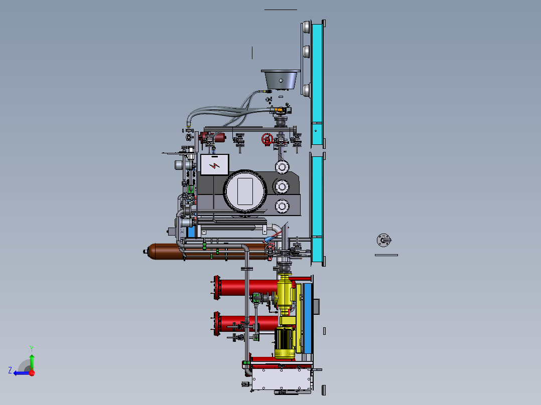This screenshot has height=405, width=541.
Task: Click the blue Z axis arrow of the triad
Action: 22,373
